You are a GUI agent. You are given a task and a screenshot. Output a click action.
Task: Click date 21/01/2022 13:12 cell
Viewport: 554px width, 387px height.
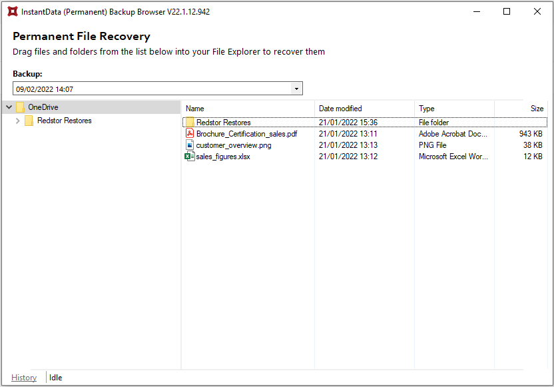tap(348, 157)
